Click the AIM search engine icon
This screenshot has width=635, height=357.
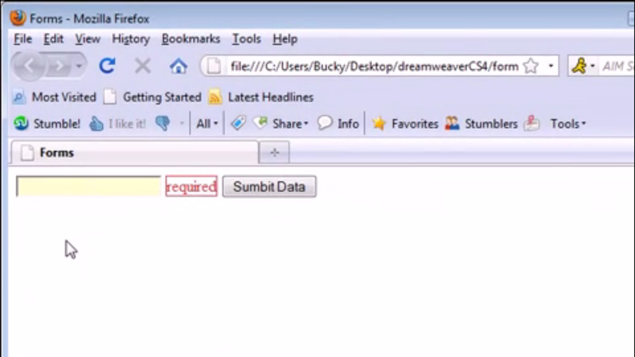[x=579, y=65]
